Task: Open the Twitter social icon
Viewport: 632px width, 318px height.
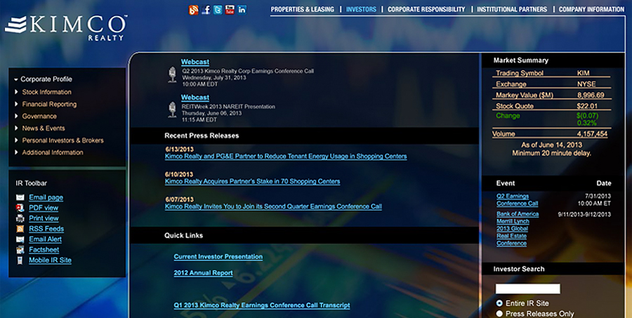Action: (218, 10)
